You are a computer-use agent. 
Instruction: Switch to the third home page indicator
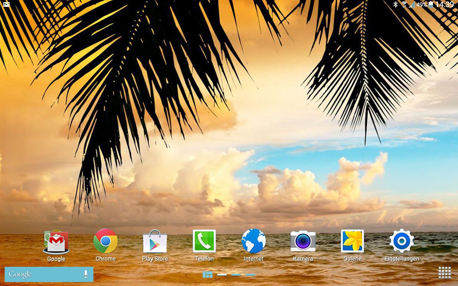point(236,275)
